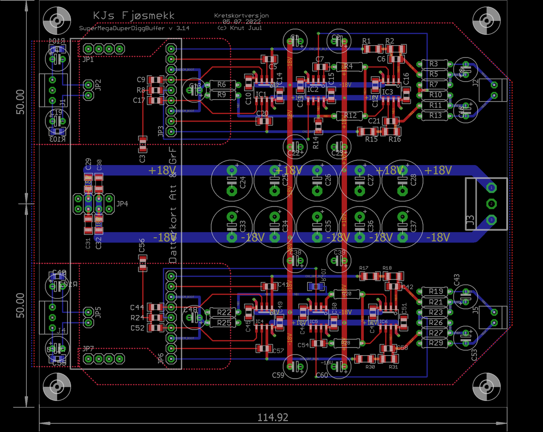Select resistor R7
The image size is (543, 432).
click(434, 85)
